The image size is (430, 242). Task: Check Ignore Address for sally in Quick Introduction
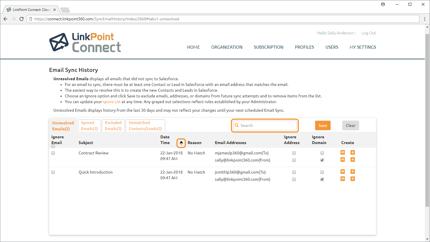pos(294,179)
